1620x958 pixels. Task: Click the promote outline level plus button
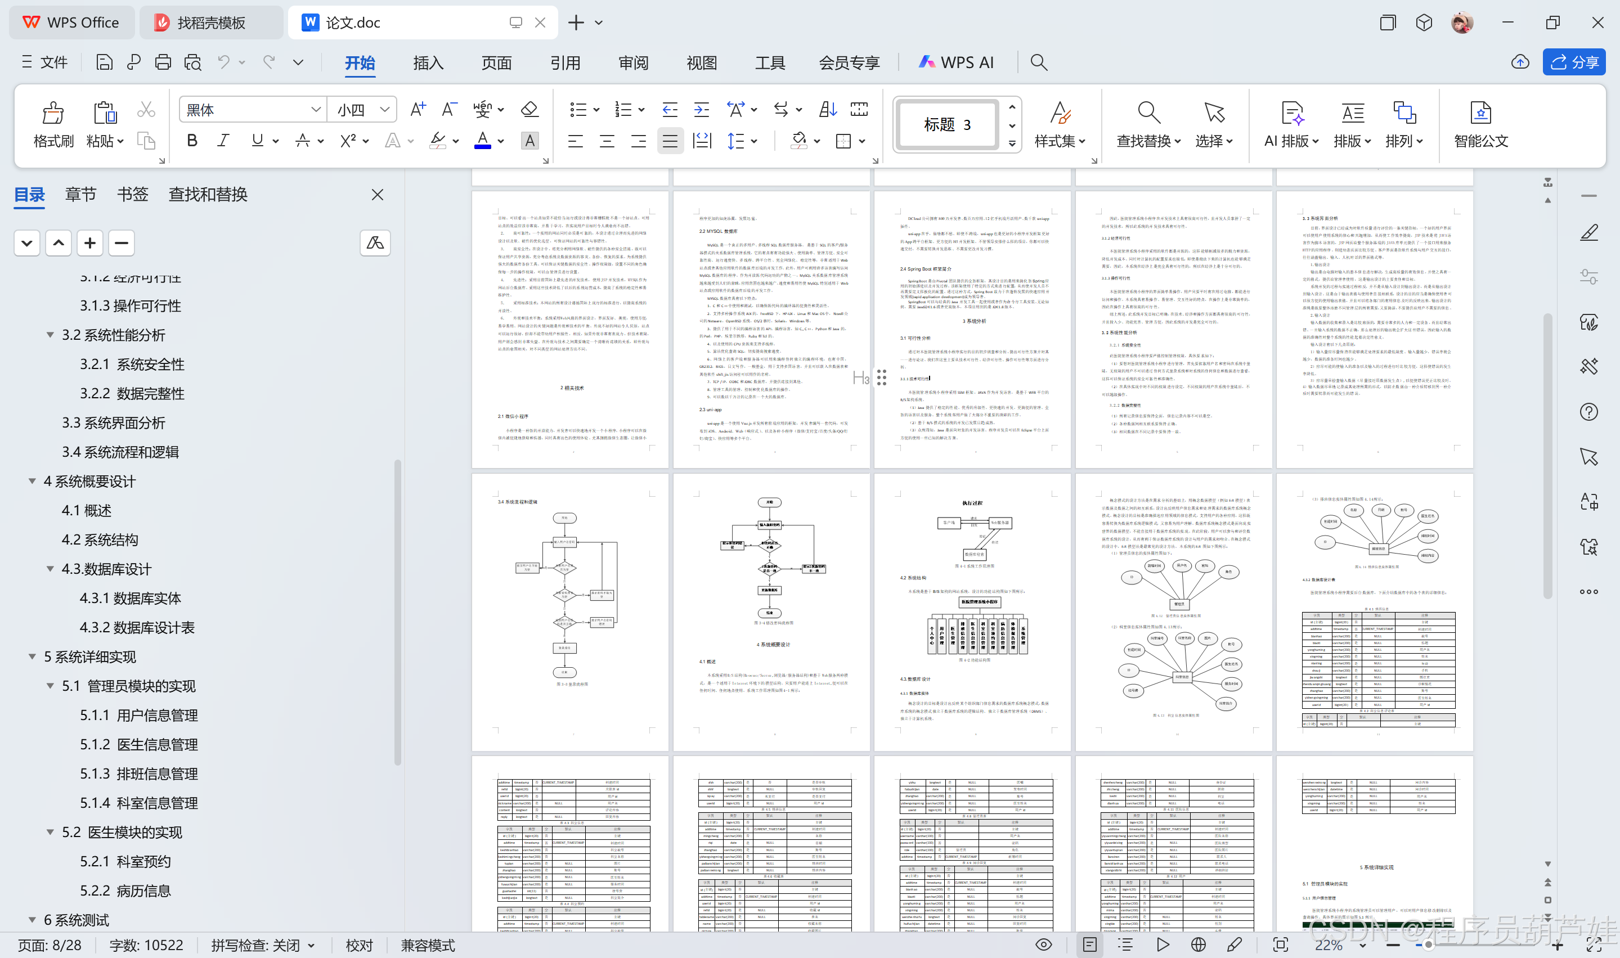89,242
